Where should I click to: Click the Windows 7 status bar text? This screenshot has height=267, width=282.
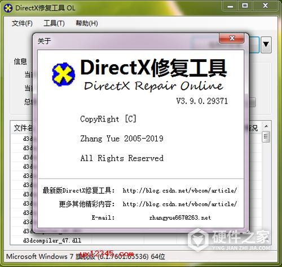(86, 256)
